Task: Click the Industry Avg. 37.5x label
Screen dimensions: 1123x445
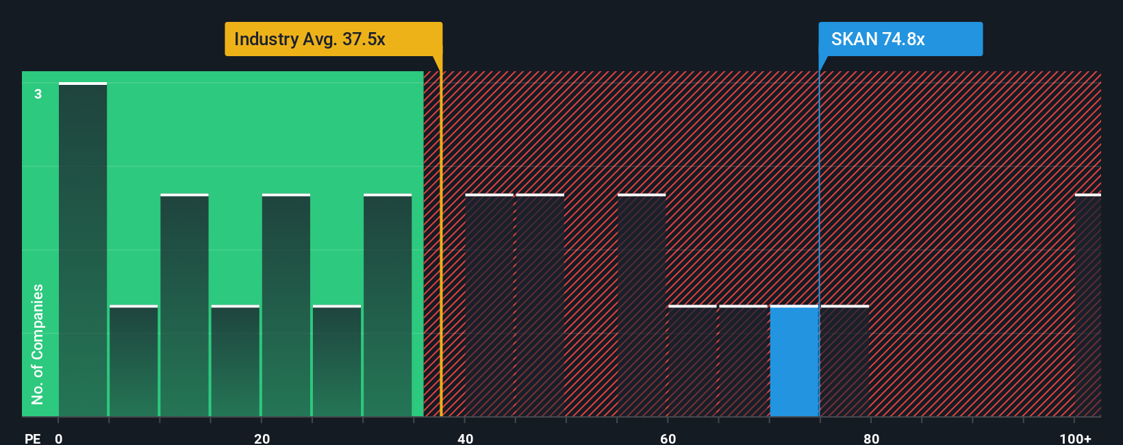Action: click(333, 39)
